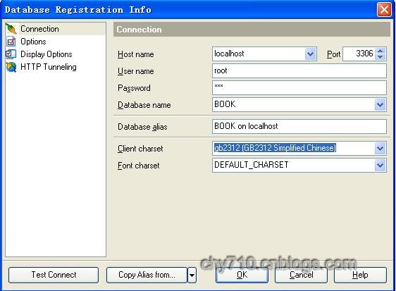Image resolution: width=396 pixels, height=291 pixels.
Task: Switch to Display Options page
Action: tap(47, 54)
